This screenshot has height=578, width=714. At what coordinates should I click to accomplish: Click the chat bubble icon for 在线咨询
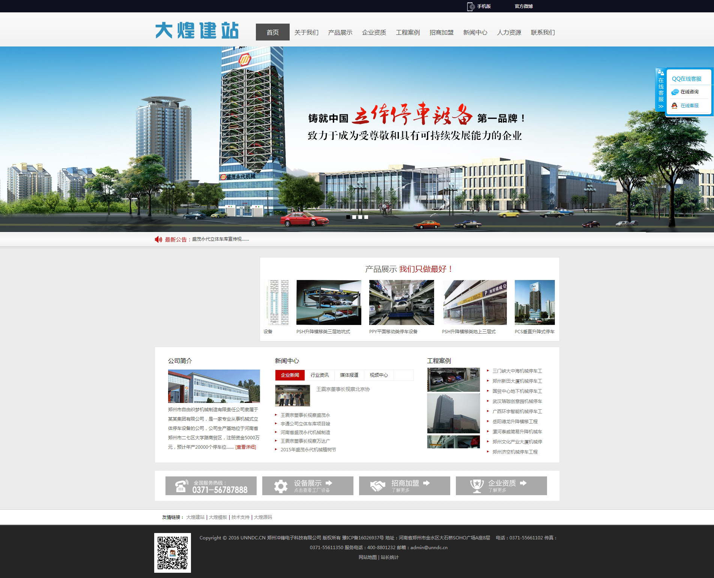pos(675,92)
